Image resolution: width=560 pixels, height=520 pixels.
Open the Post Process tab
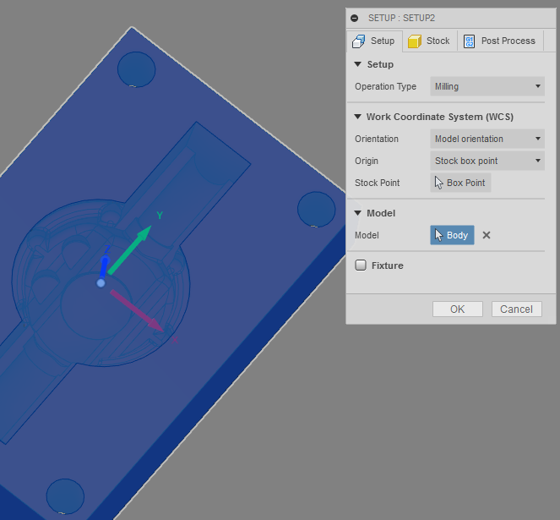pyautogui.click(x=500, y=41)
